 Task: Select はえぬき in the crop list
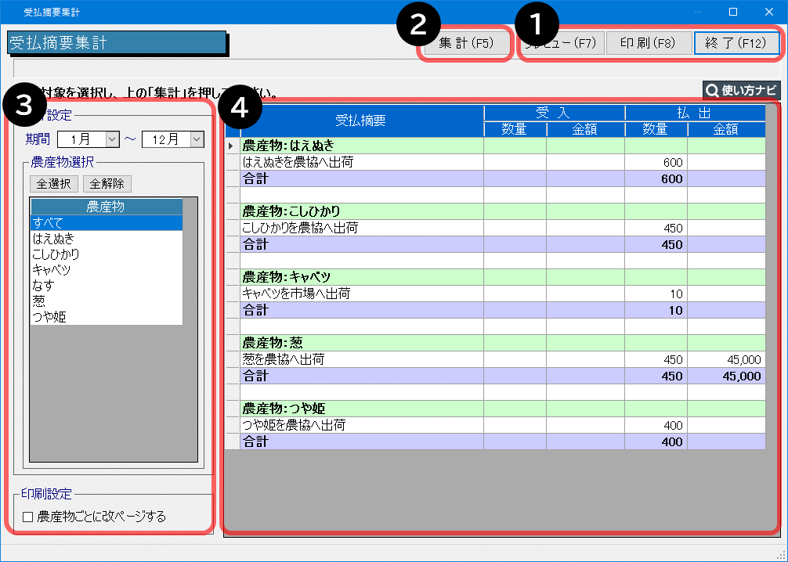[x=106, y=239]
